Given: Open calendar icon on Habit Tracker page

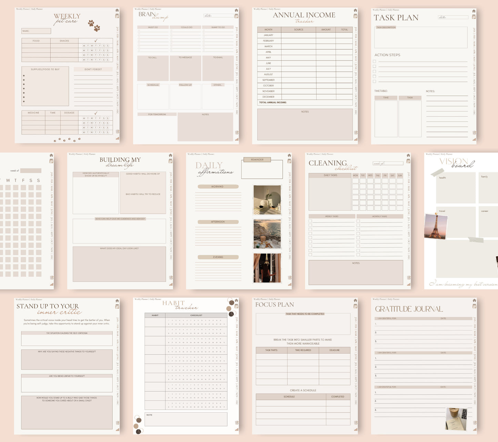Looking at the screenshot, I should (236, 306).
